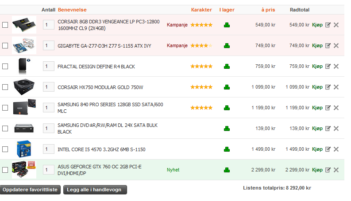Click the edit icon for INTEL CORE I5 4570
This screenshot has width=351, height=201.
point(328,149)
